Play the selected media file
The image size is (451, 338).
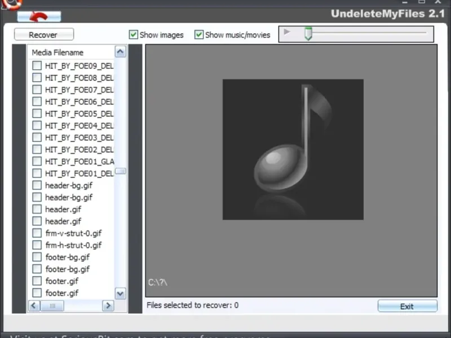(x=287, y=32)
